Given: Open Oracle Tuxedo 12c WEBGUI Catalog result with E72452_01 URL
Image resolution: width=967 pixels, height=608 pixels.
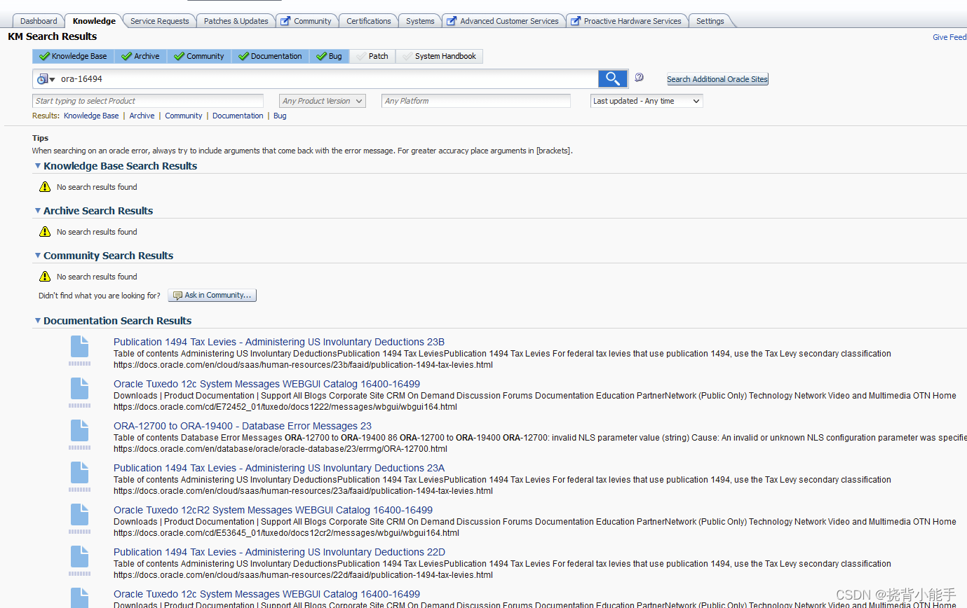Looking at the screenshot, I should 266,384.
